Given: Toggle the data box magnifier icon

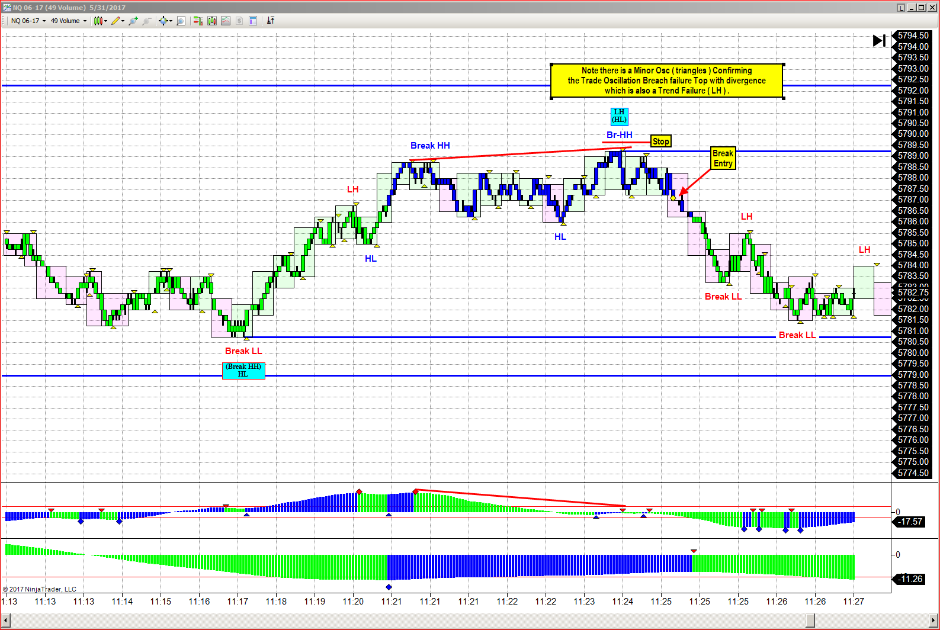Looking at the screenshot, I should click(181, 21).
